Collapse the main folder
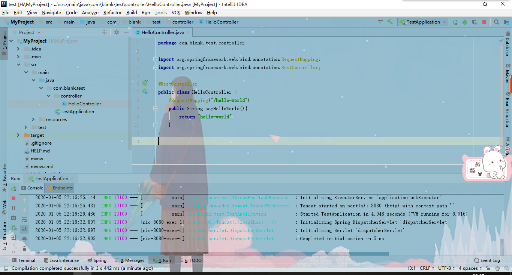This screenshot has width=512, height=275. (x=26, y=72)
